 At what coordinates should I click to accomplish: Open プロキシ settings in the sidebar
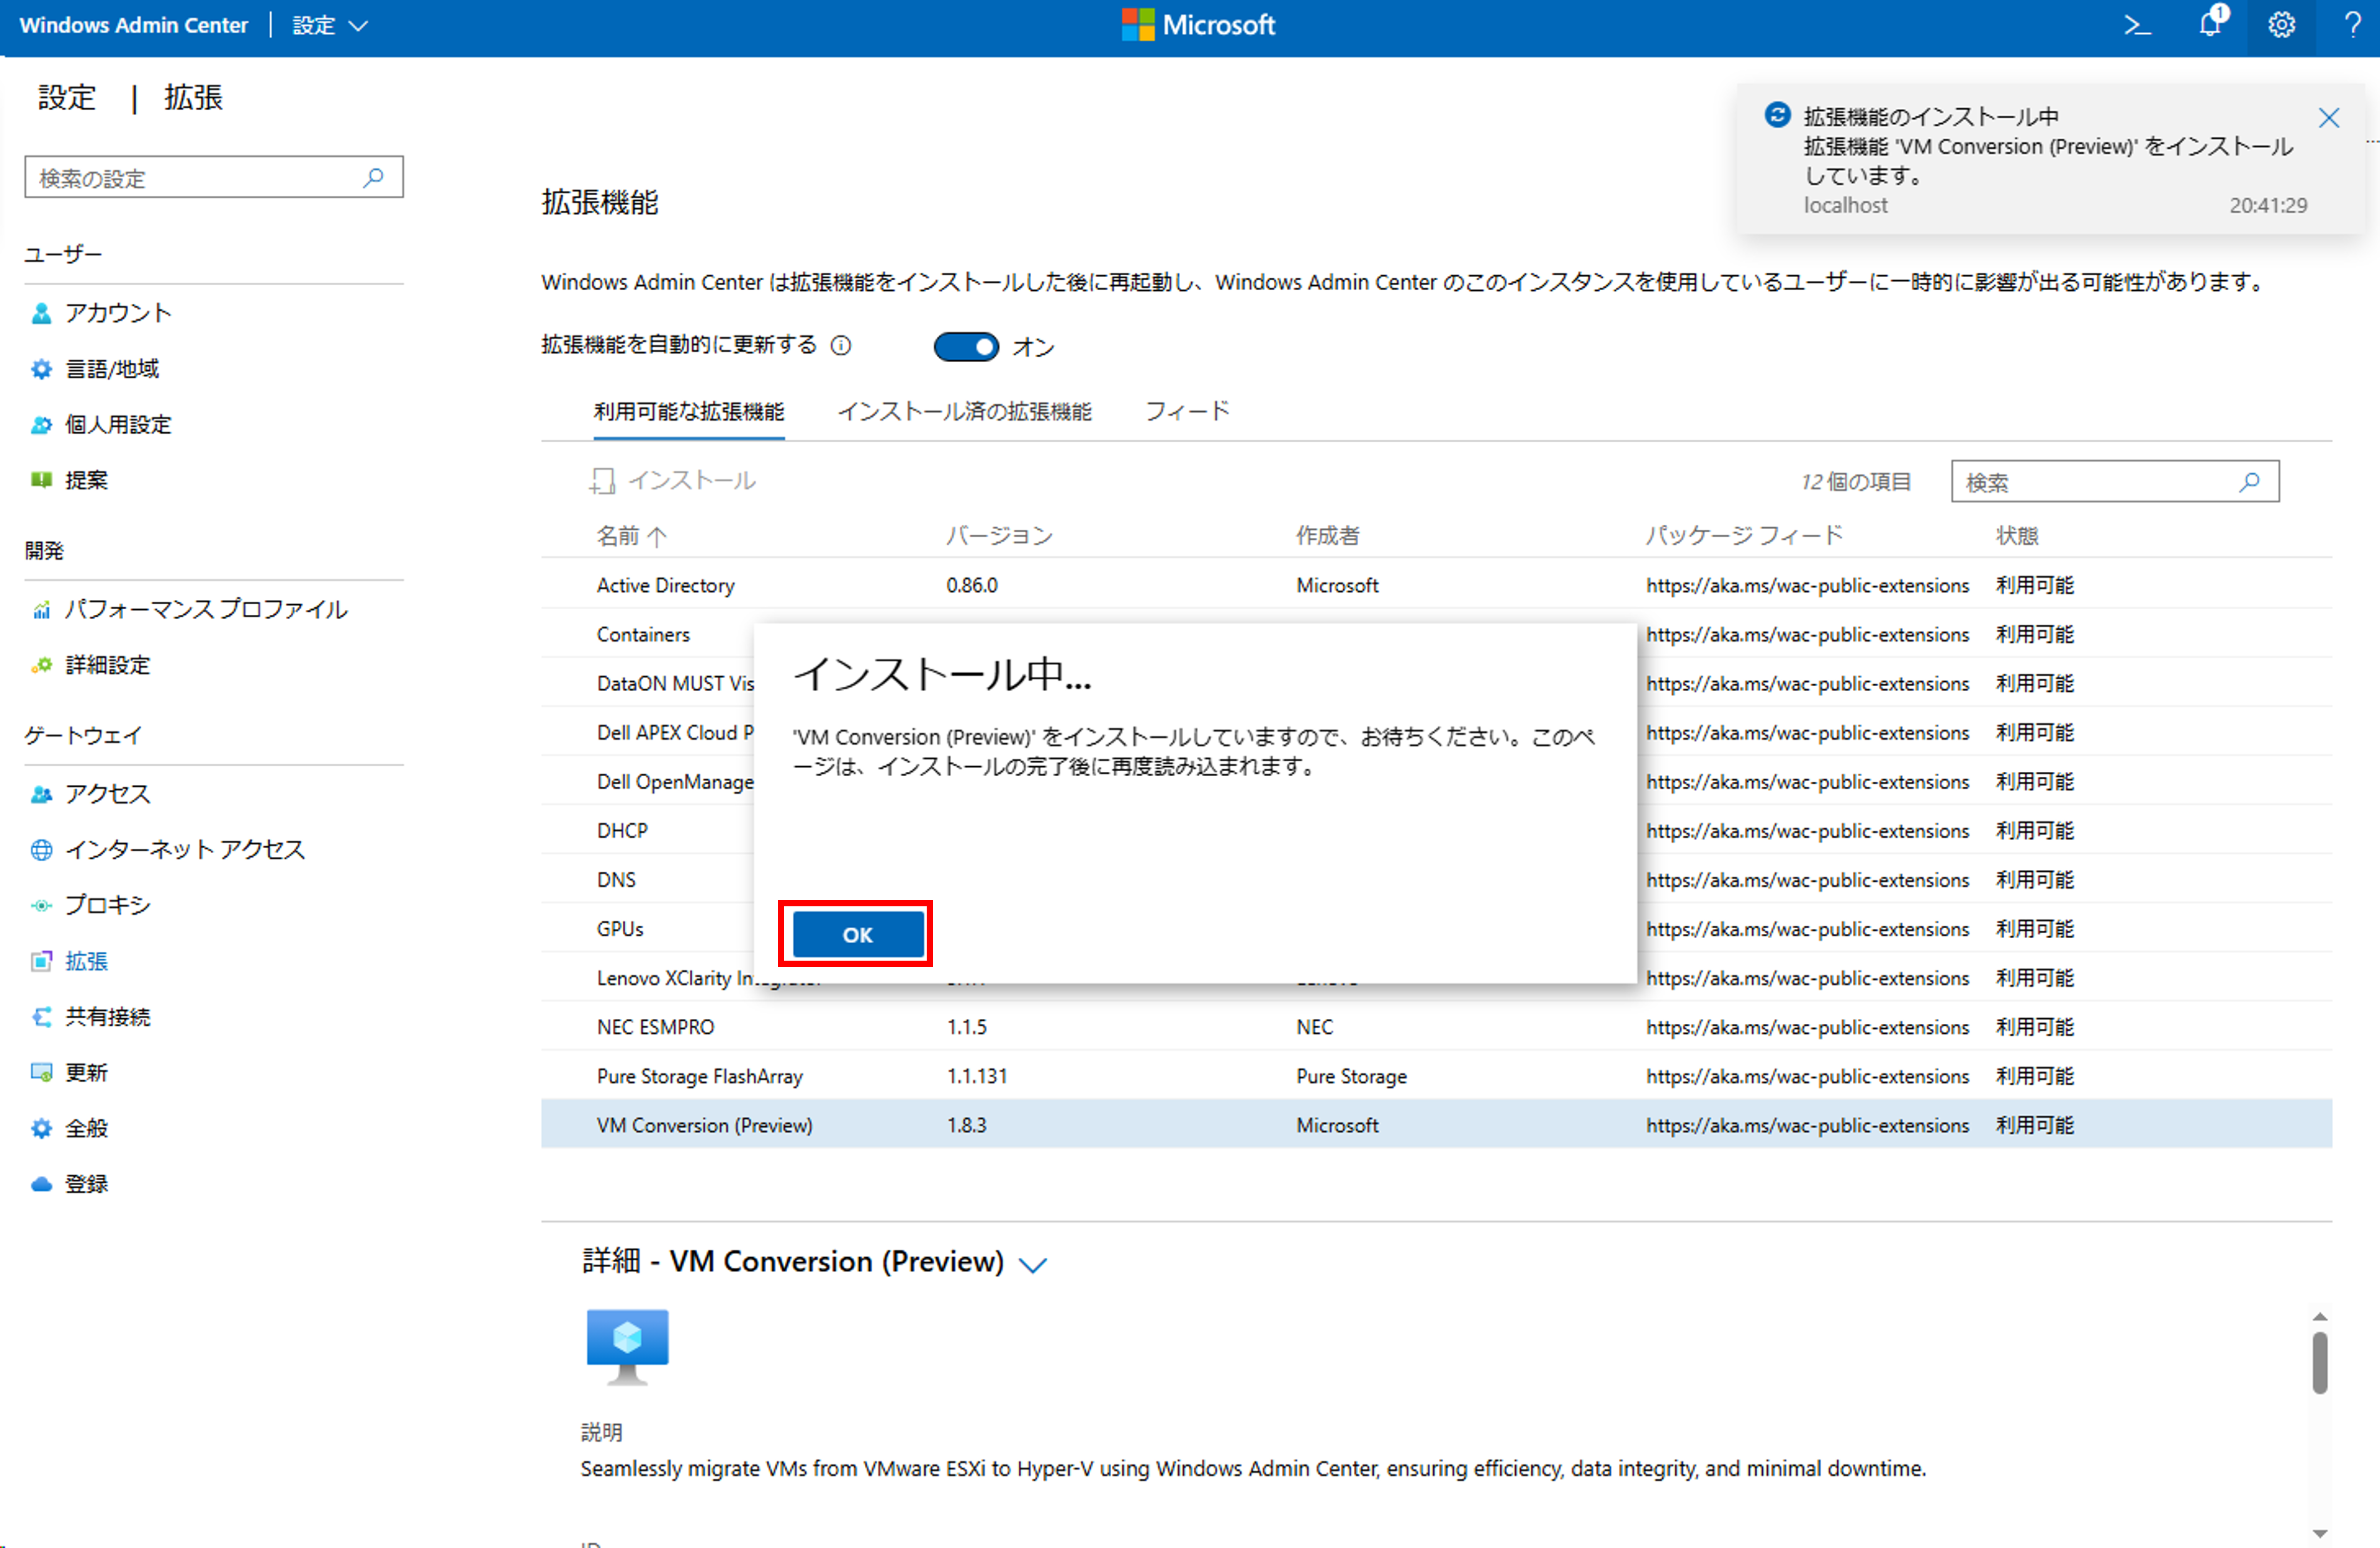(x=107, y=905)
